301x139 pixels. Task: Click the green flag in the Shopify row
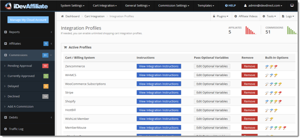point(271,102)
